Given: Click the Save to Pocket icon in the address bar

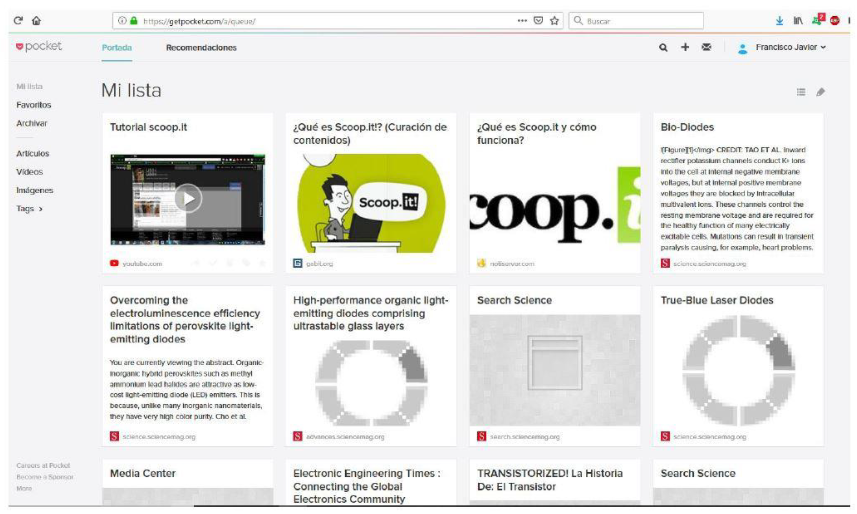Looking at the screenshot, I should click(x=538, y=21).
